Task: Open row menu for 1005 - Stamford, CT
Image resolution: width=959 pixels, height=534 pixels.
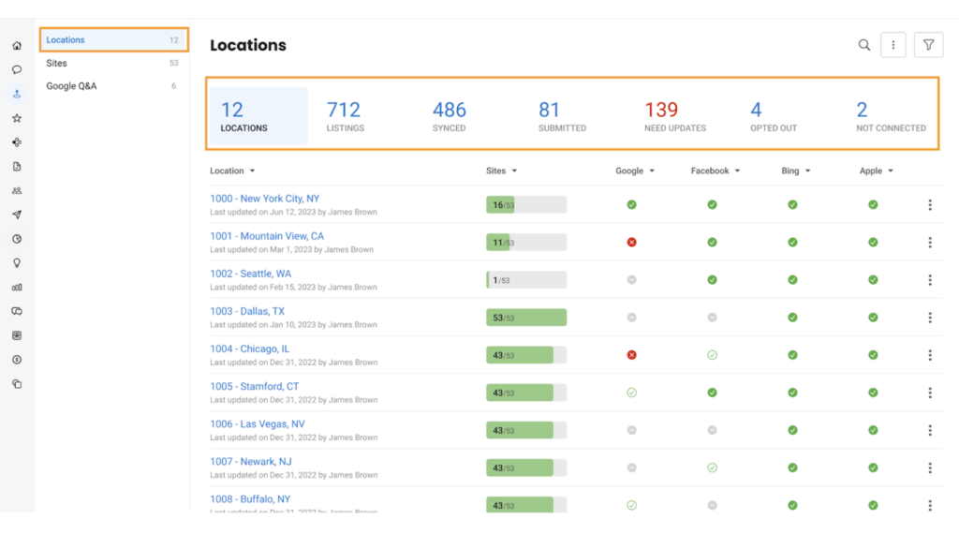Action: click(x=930, y=393)
